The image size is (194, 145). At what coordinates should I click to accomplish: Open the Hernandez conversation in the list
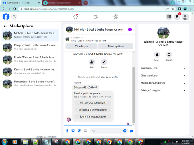(30, 84)
